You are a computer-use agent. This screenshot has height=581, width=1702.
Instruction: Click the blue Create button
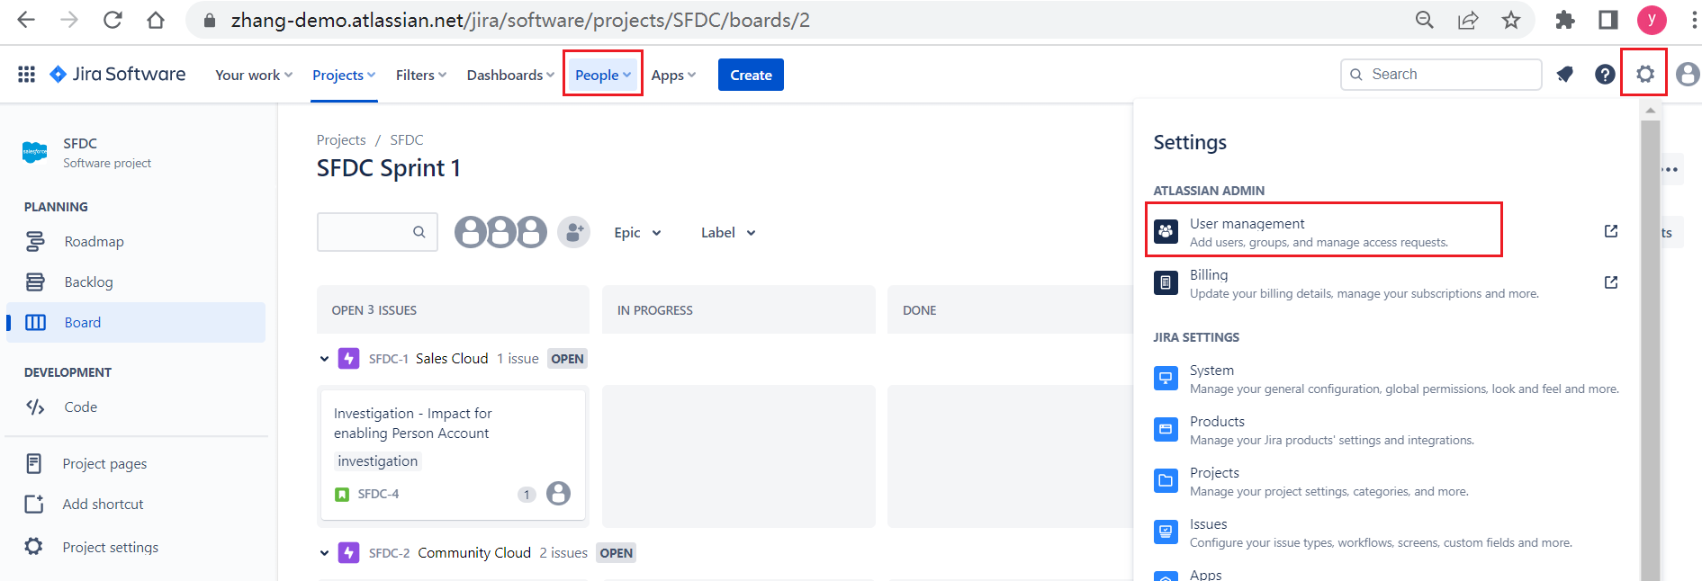point(751,75)
